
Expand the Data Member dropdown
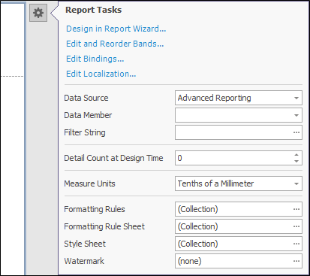click(x=296, y=115)
